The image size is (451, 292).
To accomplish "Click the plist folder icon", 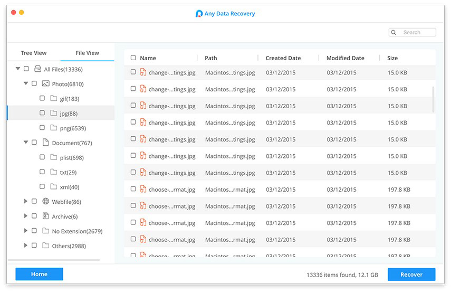I will [x=53, y=157].
